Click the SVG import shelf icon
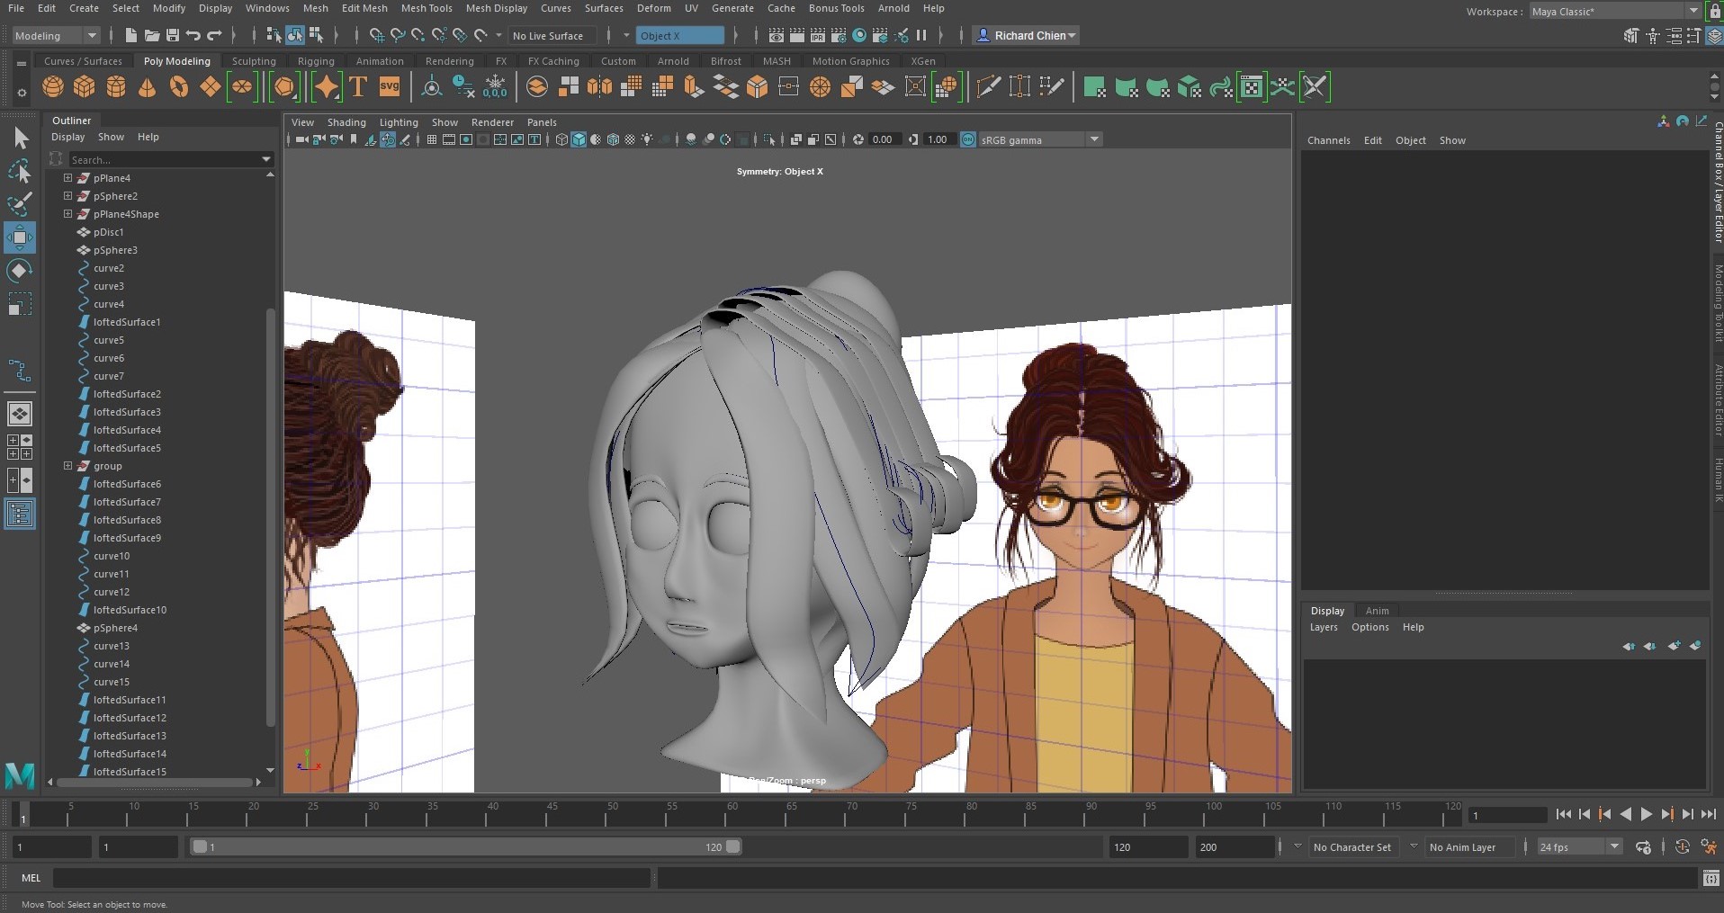 (x=390, y=87)
